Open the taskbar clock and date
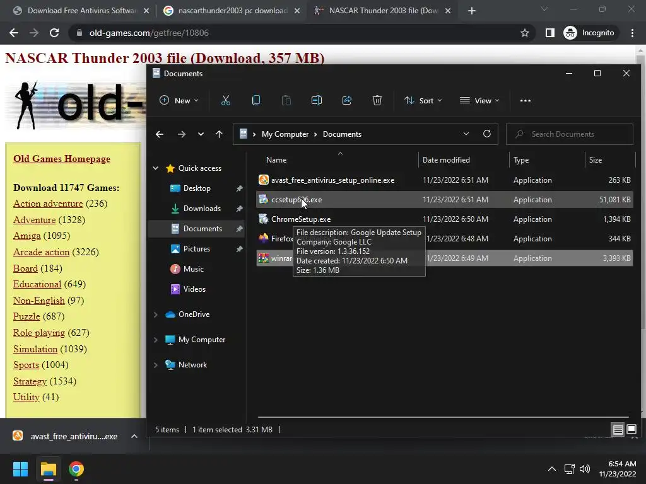Image resolution: width=646 pixels, height=484 pixels. click(618, 469)
